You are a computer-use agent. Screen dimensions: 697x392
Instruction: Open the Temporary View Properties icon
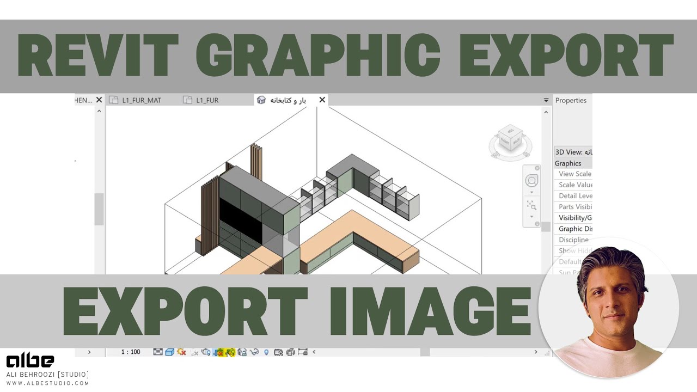(x=278, y=352)
